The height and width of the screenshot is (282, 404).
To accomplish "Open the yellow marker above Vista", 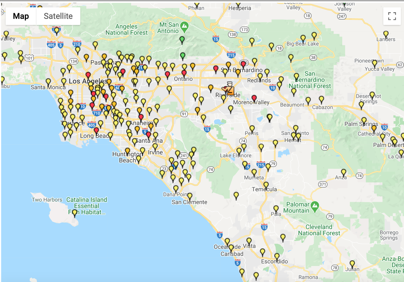I will pos(249,242).
